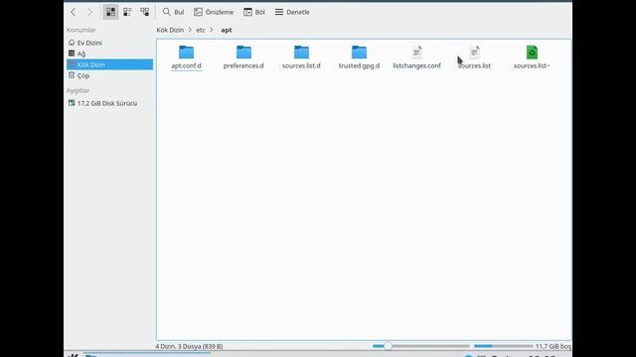Click the Böl split view button

[x=254, y=12]
